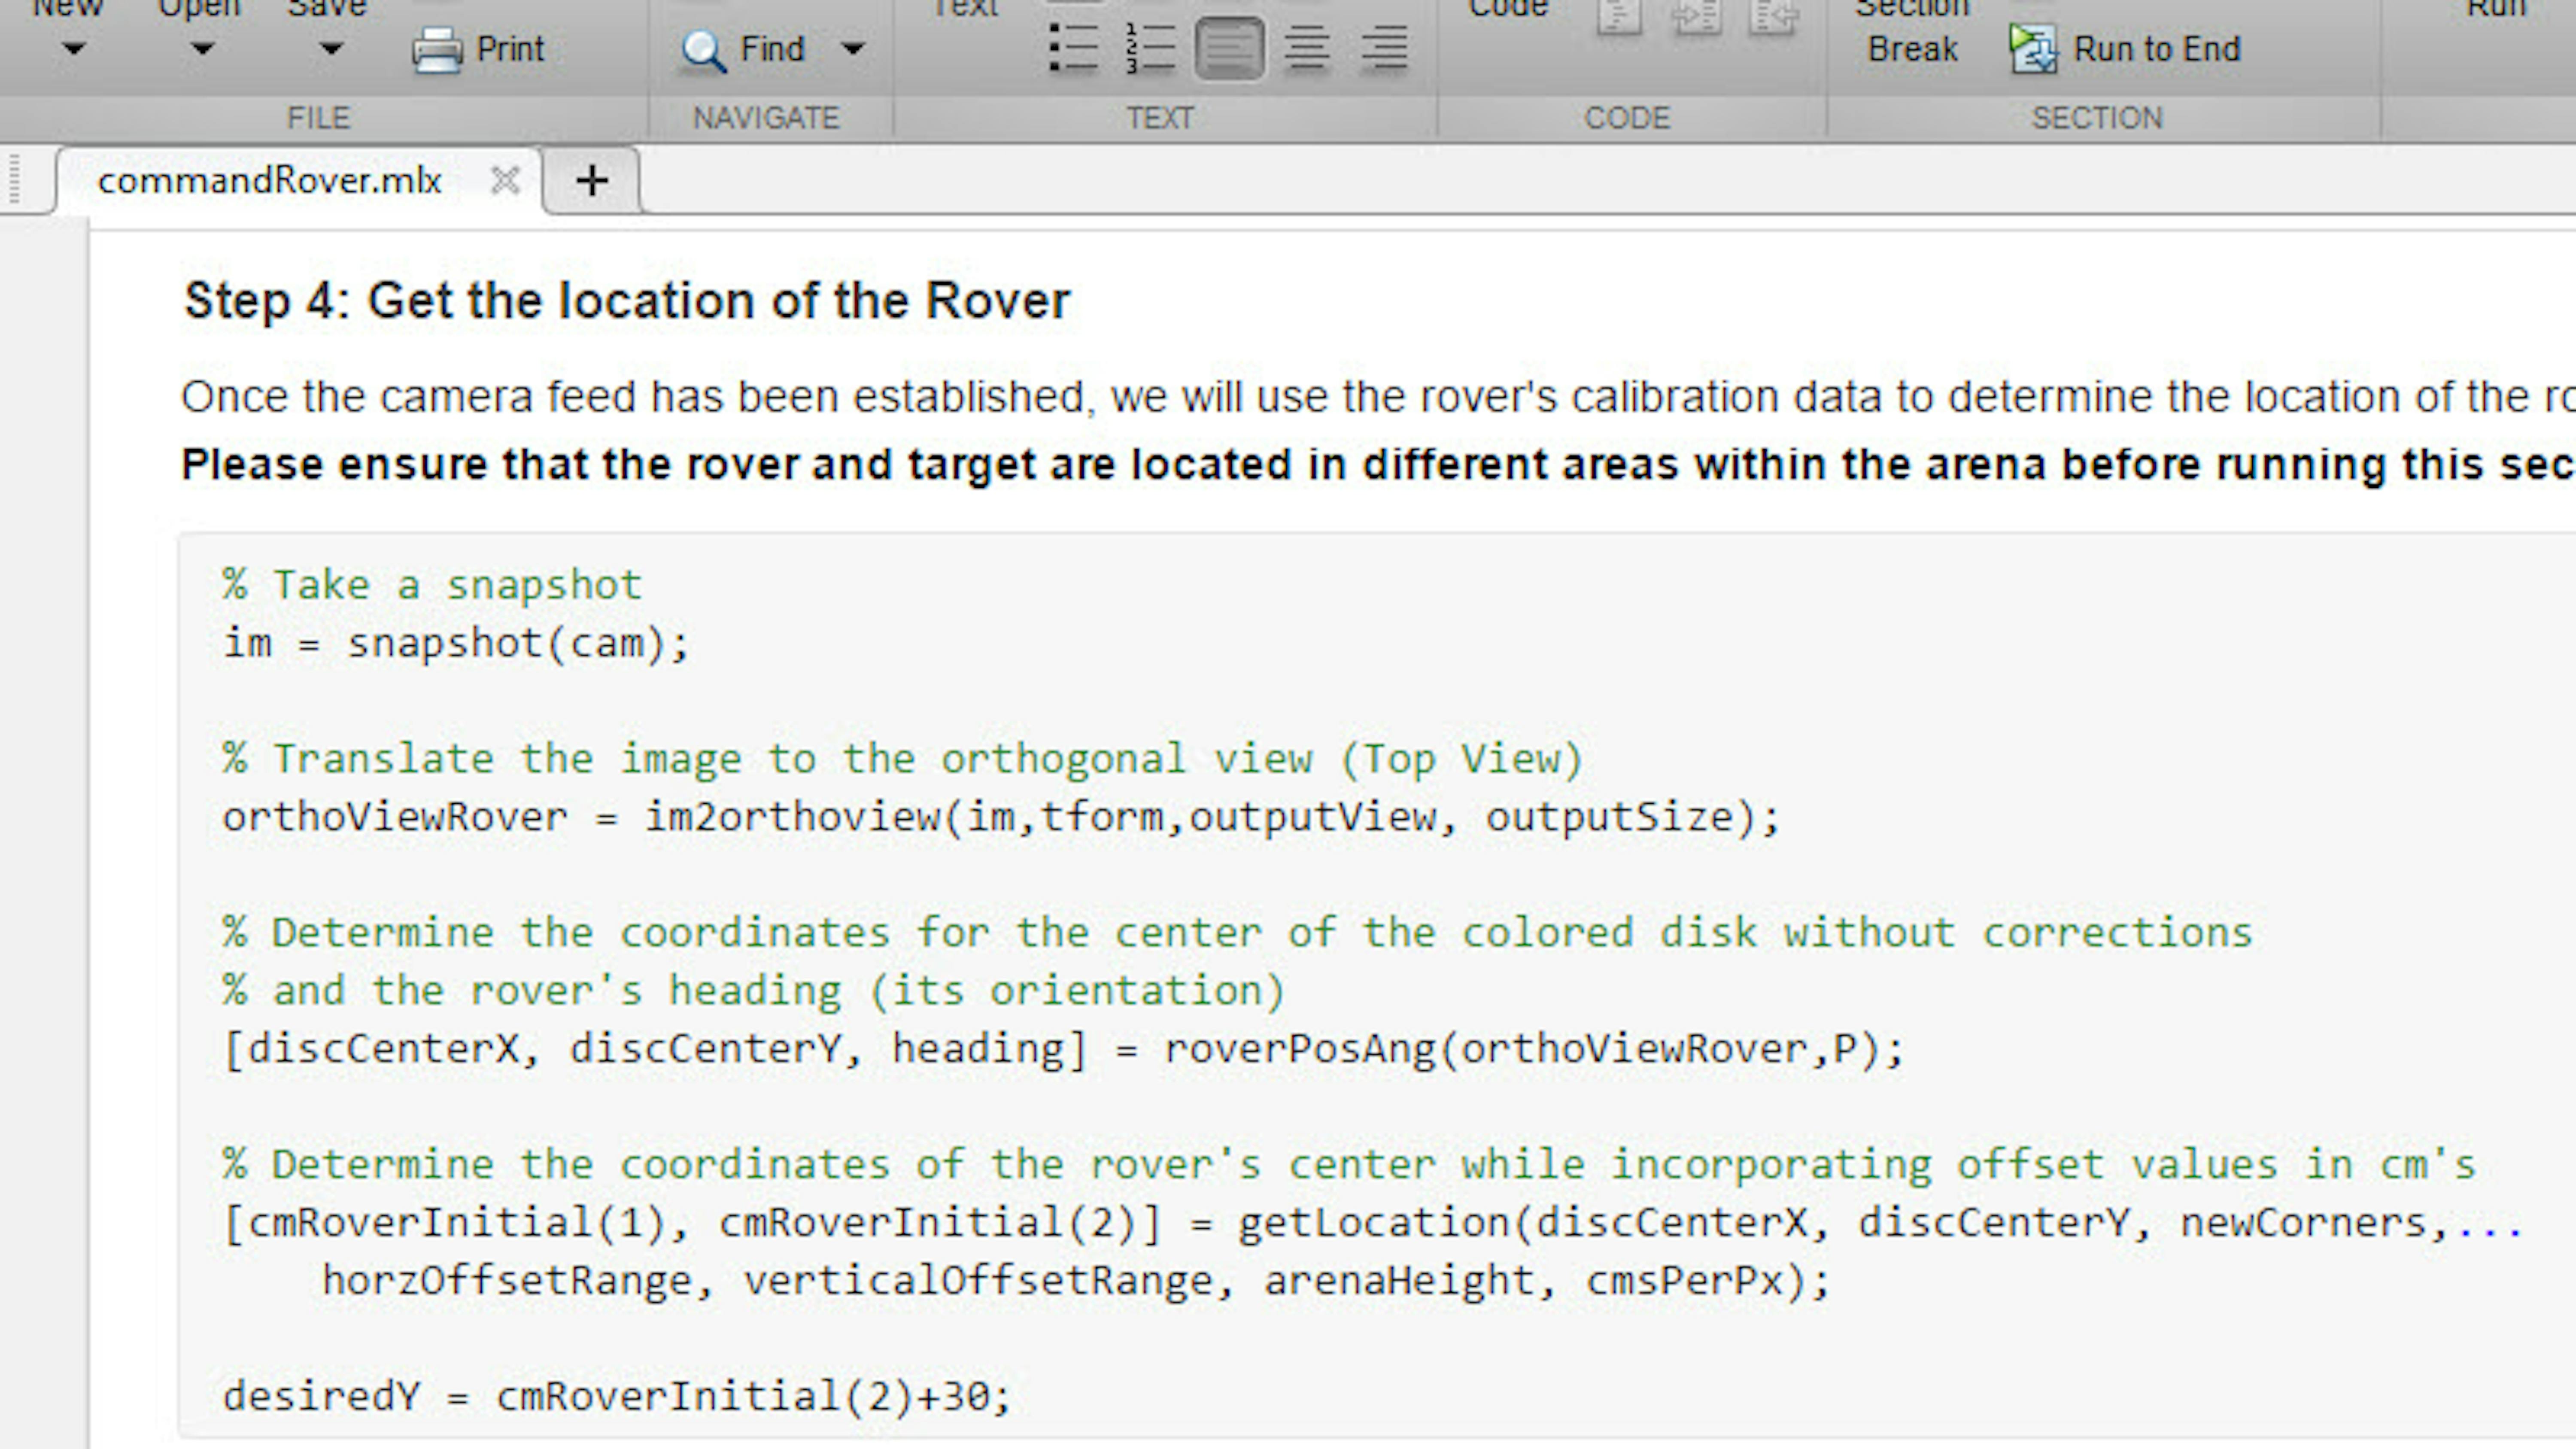The image size is (2576, 1449).
Task: Click the 'im = snapshot(cam);' code line
Action: (x=456, y=643)
